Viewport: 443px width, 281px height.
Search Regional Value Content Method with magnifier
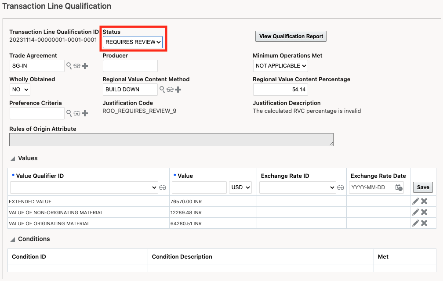(x=162, y=90)
